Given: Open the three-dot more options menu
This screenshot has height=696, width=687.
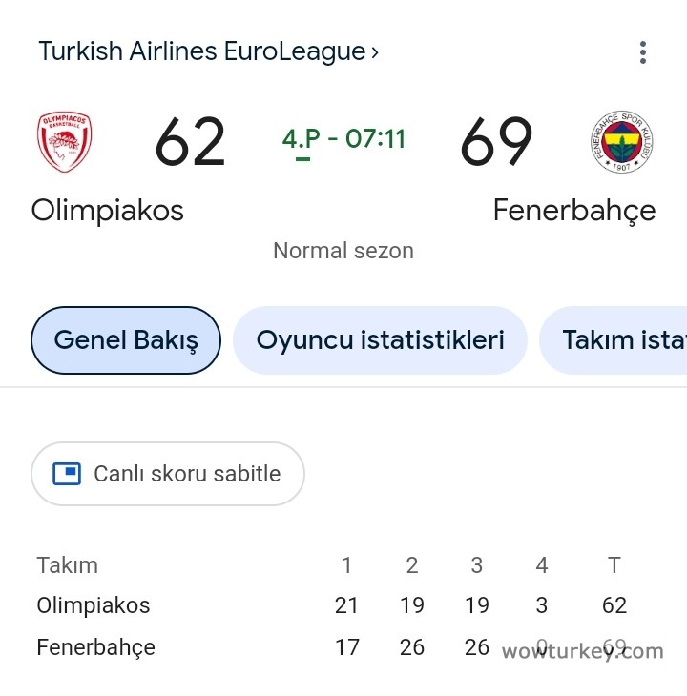Looking at the screenshot, I should tap(643, 52).
